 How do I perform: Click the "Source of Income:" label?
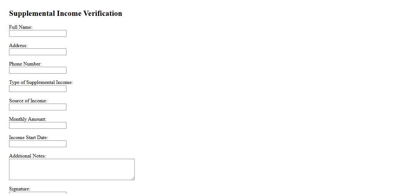click(x=28, y=101)
